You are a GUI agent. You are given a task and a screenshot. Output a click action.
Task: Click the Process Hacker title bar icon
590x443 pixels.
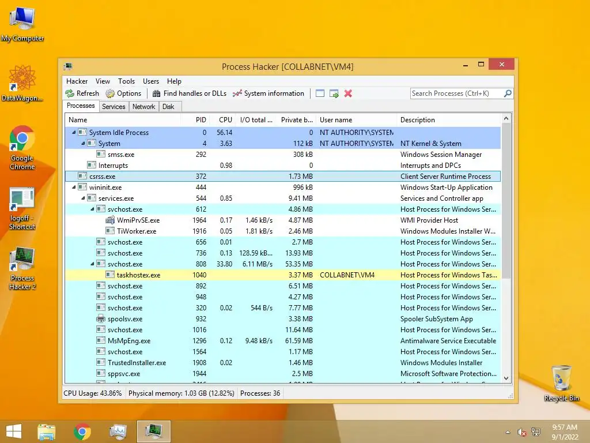click(x=68, y=67)
